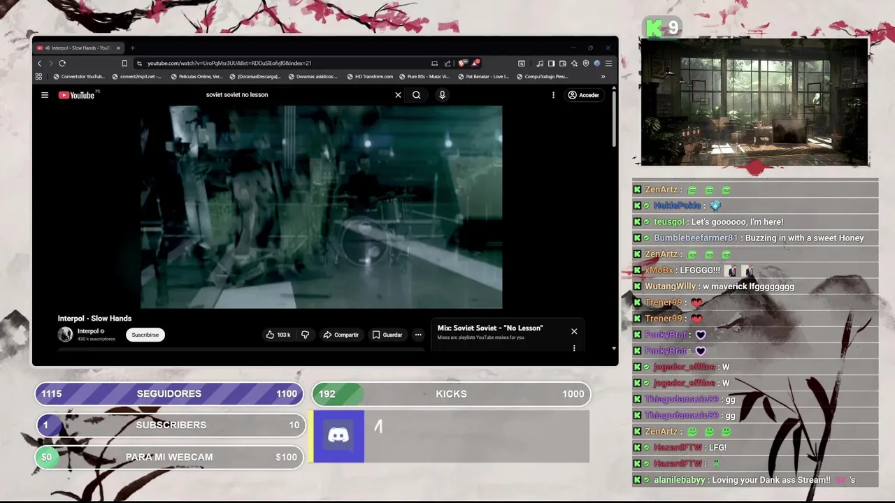The image size is (895, 503).
Task: Go forward with the browser forward arrow
Action: pos(50,63)
